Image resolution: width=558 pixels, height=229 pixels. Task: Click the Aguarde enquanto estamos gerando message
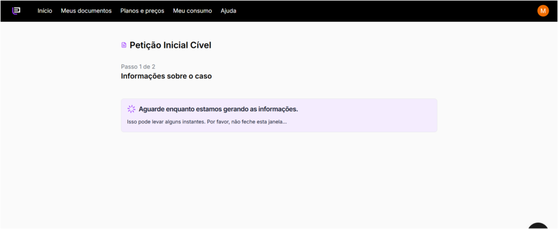pyautogui.click(x=218, y=109)
